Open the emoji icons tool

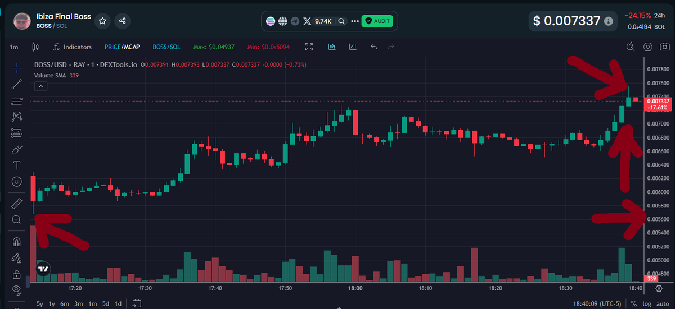[16, 182]
